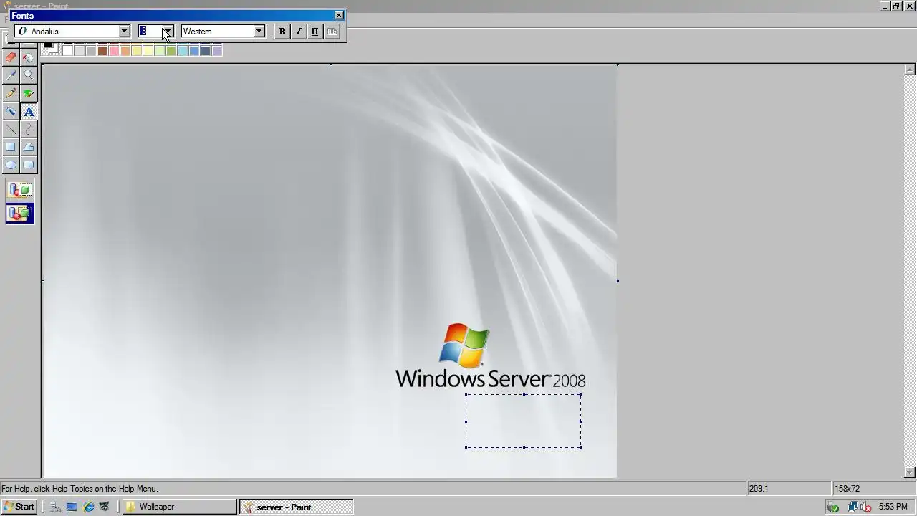
Task: Click the 5:53 PM clock
Action: pyautogui.click(x=893, y=507)
